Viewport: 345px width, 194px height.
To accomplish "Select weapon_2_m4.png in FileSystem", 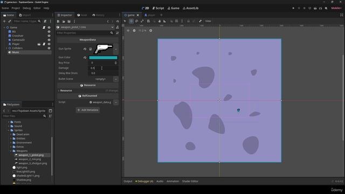I will point(30,160).
